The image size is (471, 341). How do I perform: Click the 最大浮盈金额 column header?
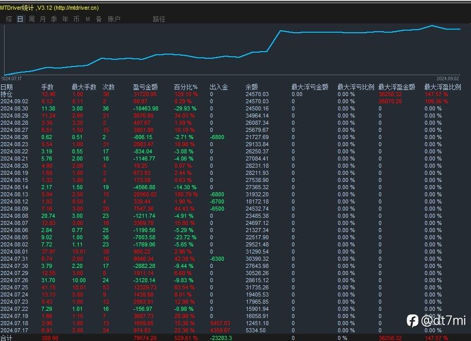pos(396,87)
